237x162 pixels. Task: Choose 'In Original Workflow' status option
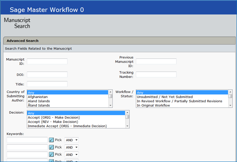pos(159,105)
